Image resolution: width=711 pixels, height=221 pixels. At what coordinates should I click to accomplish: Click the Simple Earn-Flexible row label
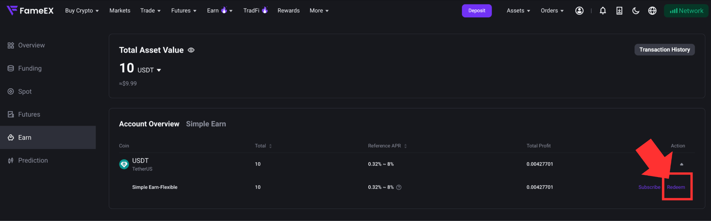(x=155, y=187)
